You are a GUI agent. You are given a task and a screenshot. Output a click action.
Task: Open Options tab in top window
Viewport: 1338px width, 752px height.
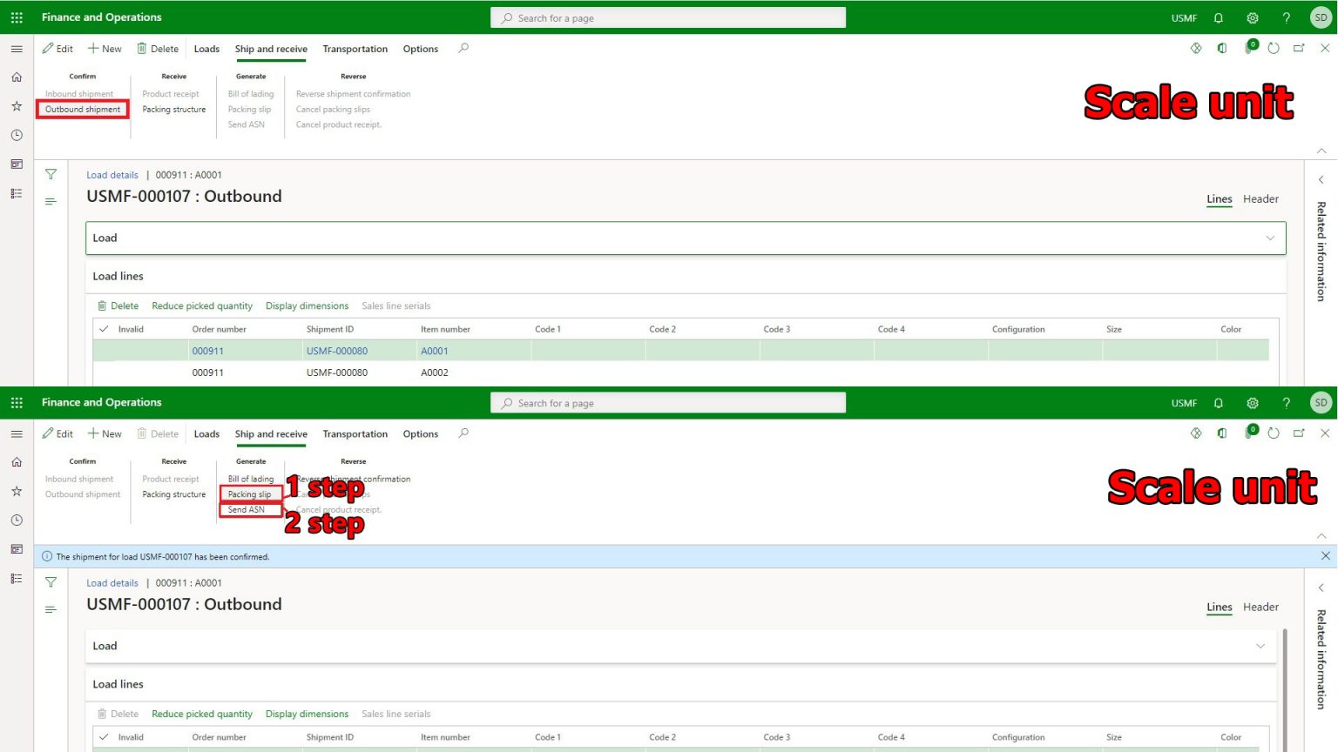(421, 49)
